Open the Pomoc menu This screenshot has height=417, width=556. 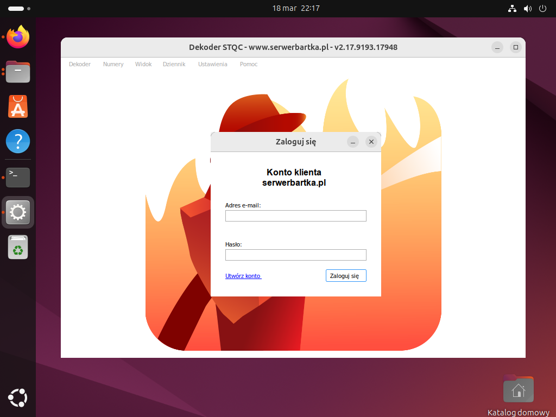tap(249, 64)
